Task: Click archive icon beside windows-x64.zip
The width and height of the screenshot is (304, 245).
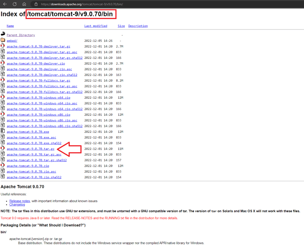Action: (x=3, y=97)
